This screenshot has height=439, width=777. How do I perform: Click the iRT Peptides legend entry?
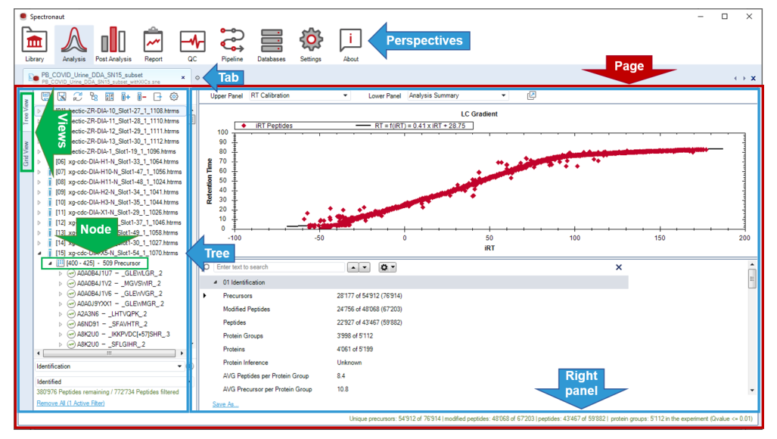(266, 126)
